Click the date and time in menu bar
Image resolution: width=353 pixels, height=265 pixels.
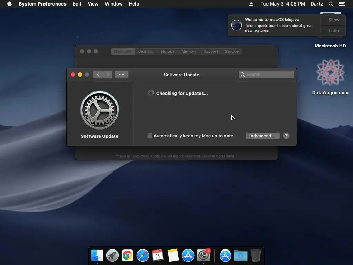coord(283,4)
